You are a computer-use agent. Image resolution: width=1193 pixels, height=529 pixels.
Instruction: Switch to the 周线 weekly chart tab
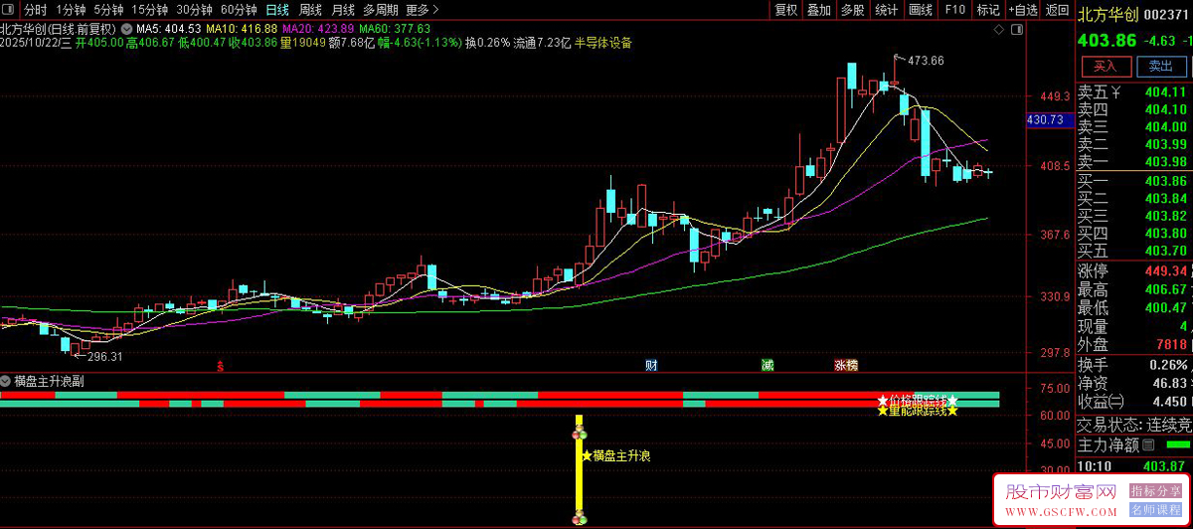pos(310,10)
